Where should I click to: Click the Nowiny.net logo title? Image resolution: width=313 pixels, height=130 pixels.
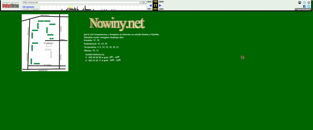click(117, 24)
